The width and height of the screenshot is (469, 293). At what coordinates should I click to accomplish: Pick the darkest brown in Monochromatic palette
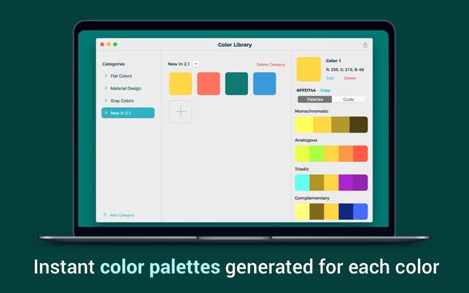coord(359,125)
